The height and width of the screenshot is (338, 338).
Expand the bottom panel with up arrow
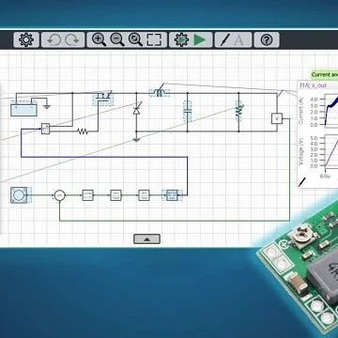(146, 239)
